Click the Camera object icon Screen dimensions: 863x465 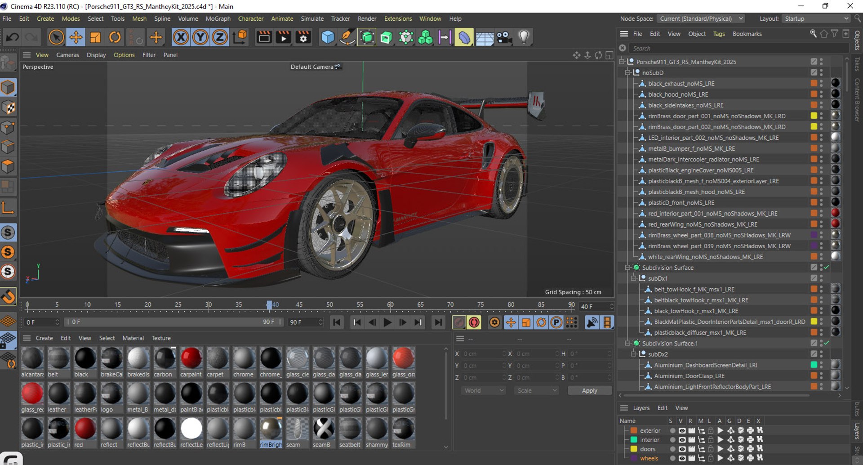tap(504, 37)
